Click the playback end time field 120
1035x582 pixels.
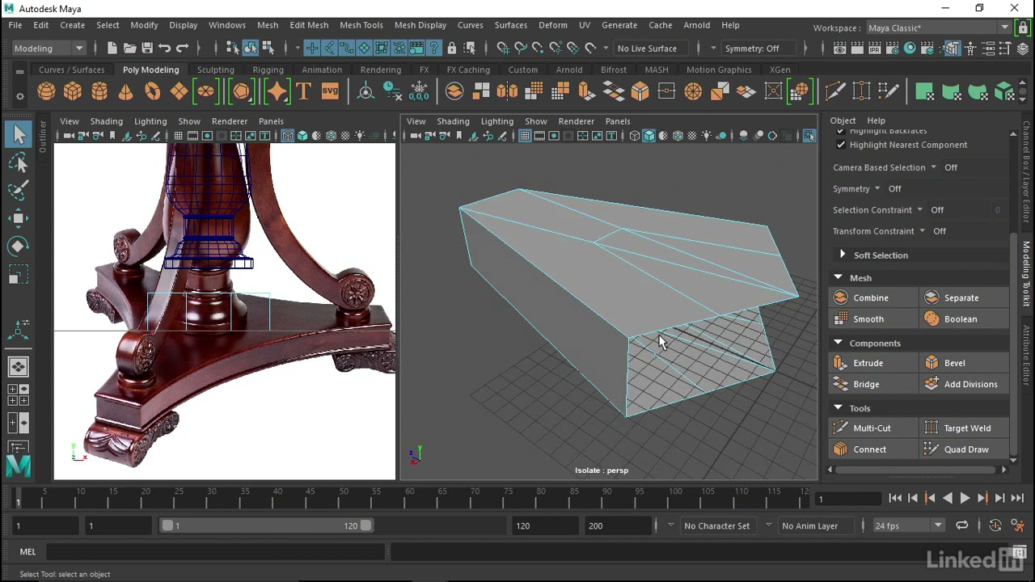pyautogui.click(x=546, y=525)
